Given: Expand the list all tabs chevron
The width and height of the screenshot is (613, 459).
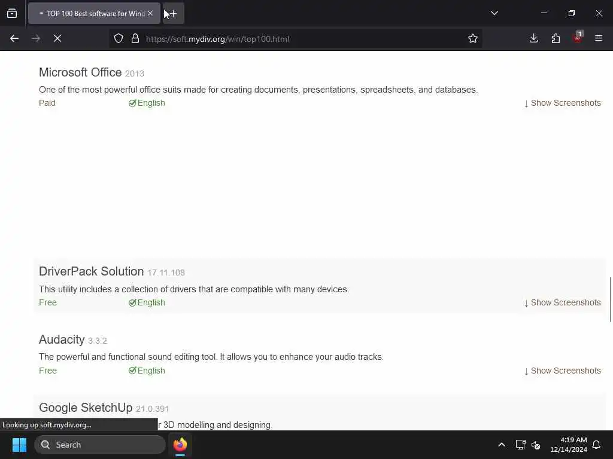Looking at the screenshot, I should [494, 13].
